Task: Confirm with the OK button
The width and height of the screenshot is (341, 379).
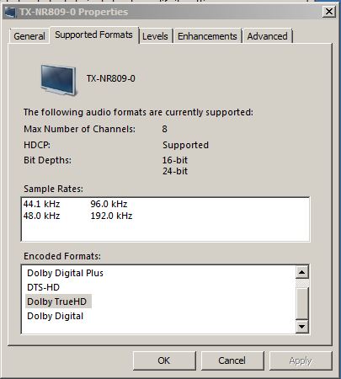Action: click(x=164, y=360)
